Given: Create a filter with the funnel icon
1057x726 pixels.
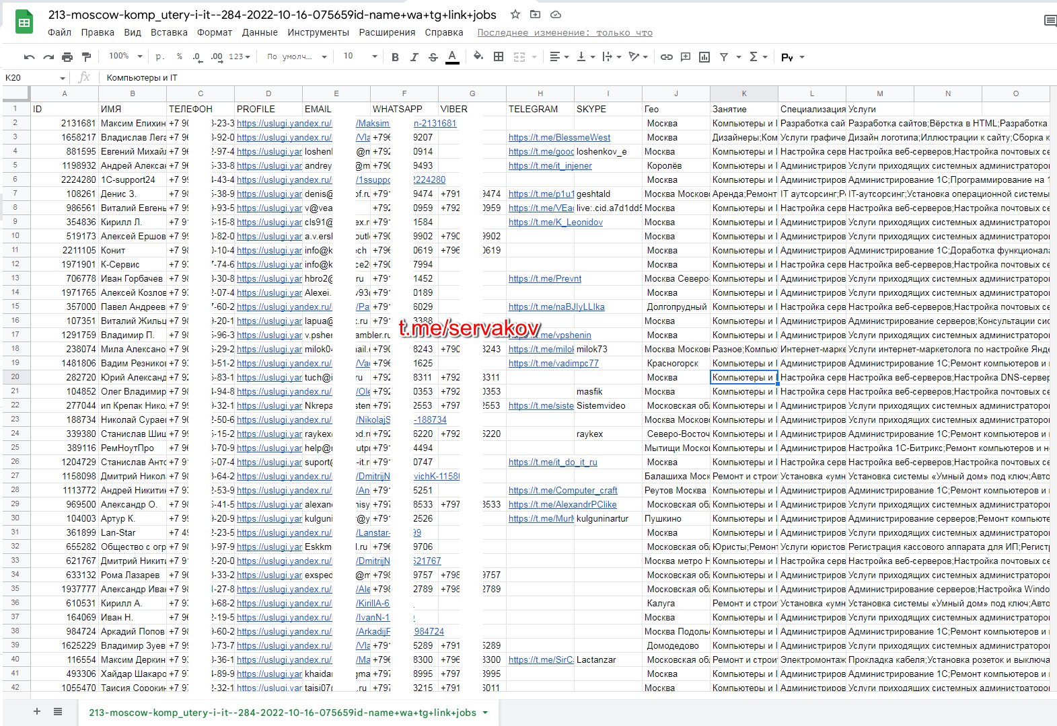Looking at the screenshot, I should coord(724,57).
